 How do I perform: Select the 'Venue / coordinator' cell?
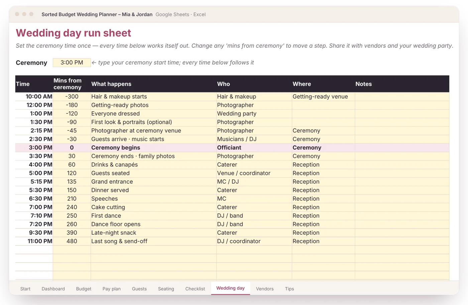tap(254, 173)
